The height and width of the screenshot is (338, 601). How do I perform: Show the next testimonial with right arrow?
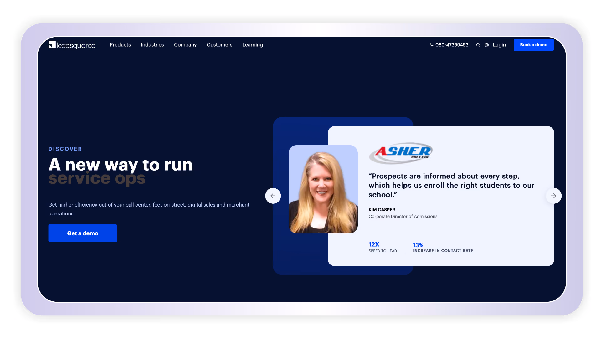click(x=554, y=196)
